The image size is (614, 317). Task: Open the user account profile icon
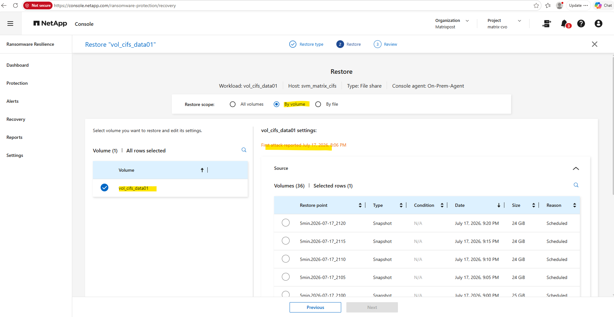pyautogui.click(x=599, y=24)
